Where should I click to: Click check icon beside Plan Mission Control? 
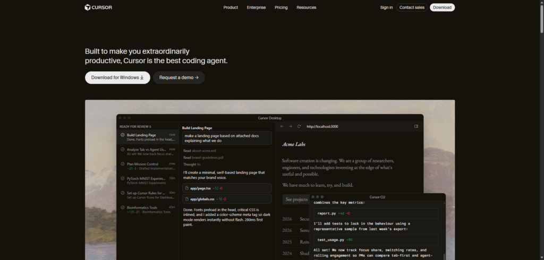pos(123,164)
